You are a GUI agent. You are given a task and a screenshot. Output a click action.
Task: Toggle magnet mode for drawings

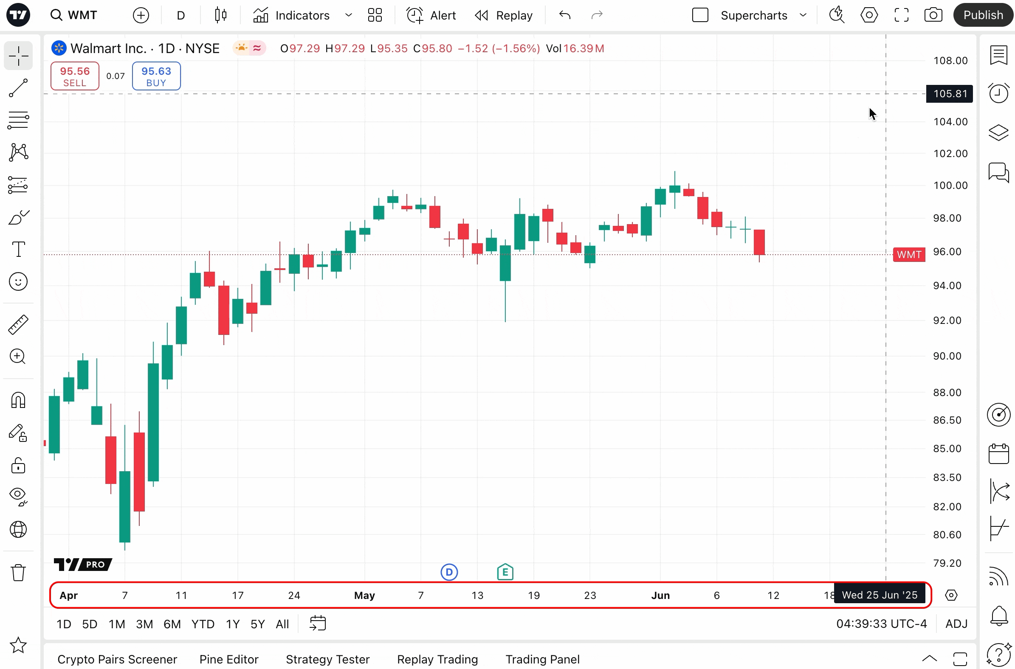pyautogui.click(x=18, y=400)
